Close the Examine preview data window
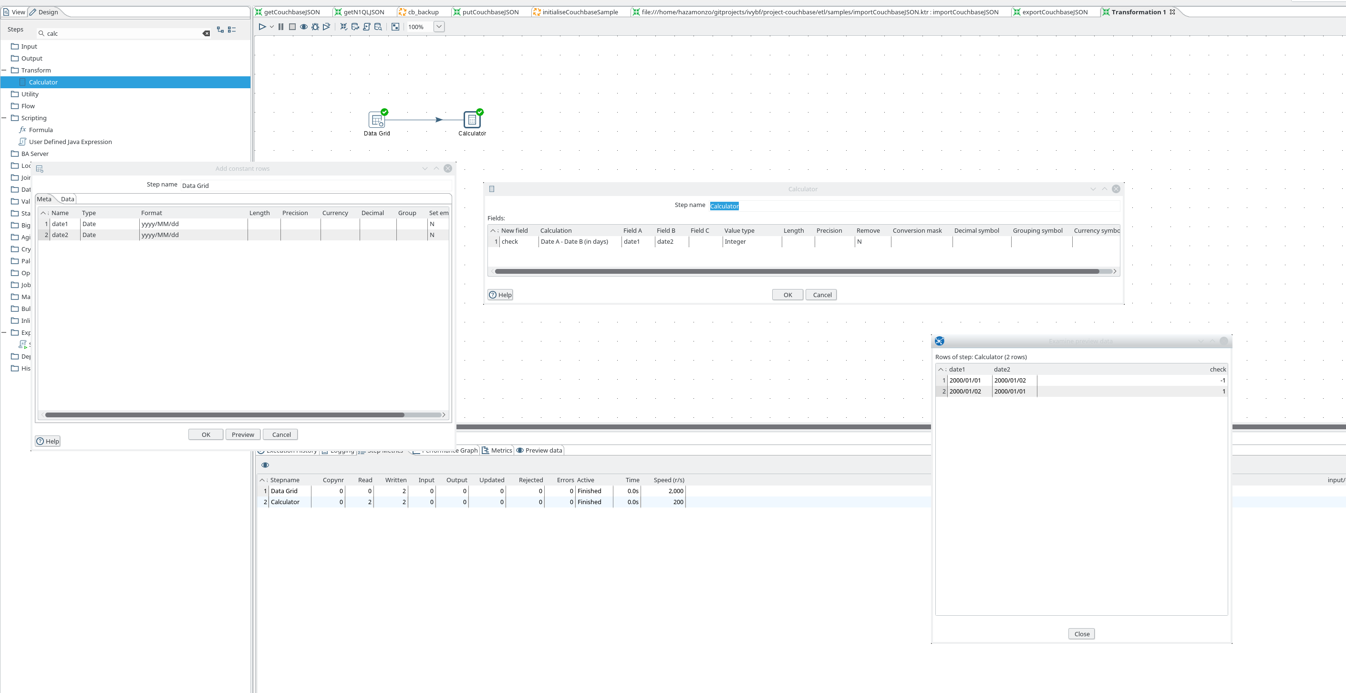Screen dimensions: 1346x693 1082,634
